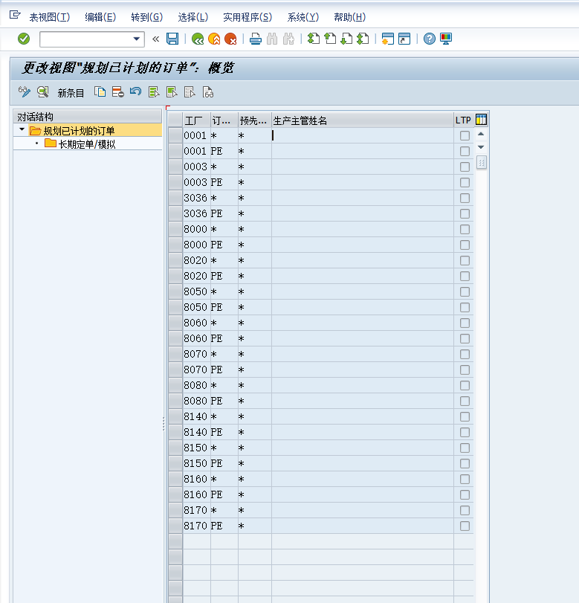Check LTP box for row 8060 *
Viewport: 579px width, 603px height.
point(465,323)
